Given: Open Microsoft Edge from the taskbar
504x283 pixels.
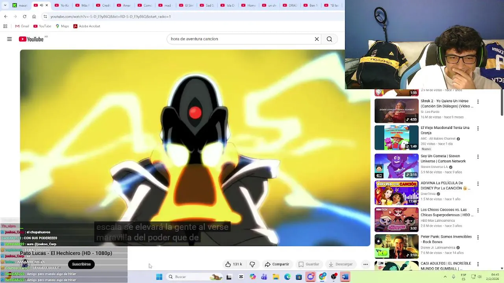Looking at the screenshot, I should point(287,277).
